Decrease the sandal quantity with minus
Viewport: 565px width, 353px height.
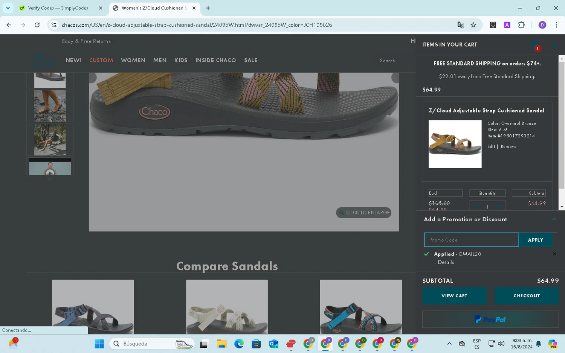pyautogui.click(x=476, y=207)
